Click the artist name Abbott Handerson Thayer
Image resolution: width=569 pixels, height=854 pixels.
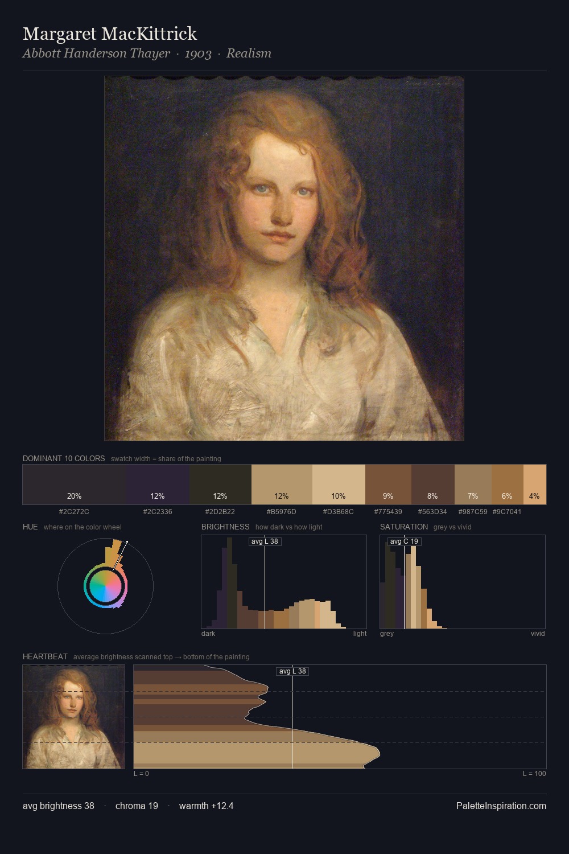coord(96,54)
